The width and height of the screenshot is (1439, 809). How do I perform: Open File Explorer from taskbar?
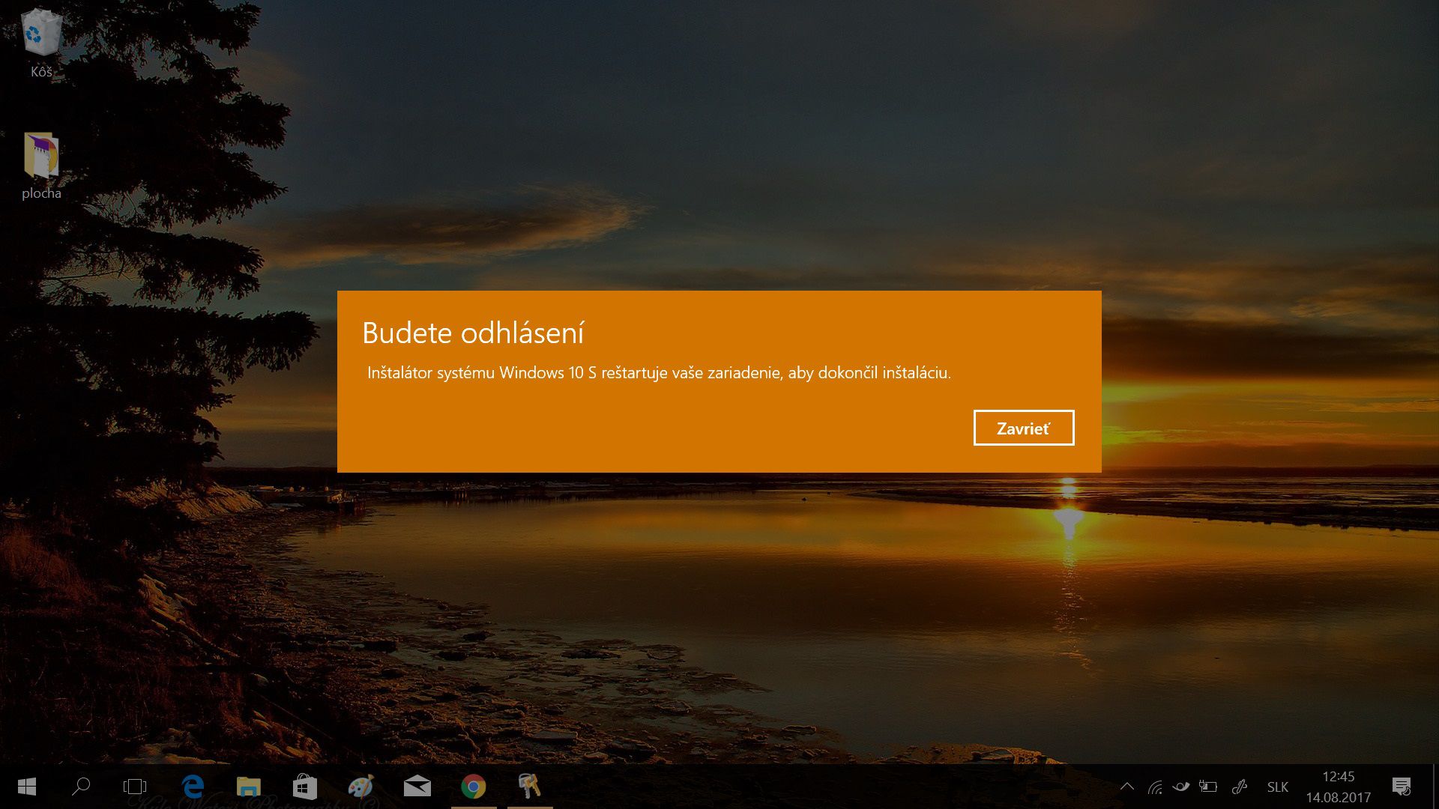249,787
